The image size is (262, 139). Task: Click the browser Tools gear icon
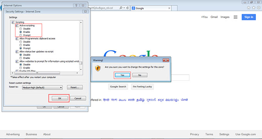pyautogui.click(x=259, y=8)
